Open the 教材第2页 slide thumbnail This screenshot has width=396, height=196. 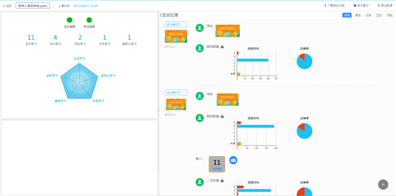pyautogui.click(x=176, y=36)
